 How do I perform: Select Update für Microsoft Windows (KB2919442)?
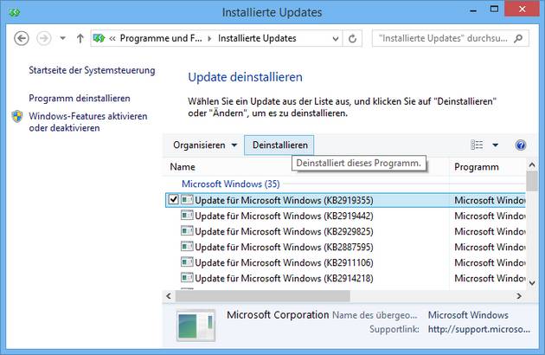coord(284,216)
